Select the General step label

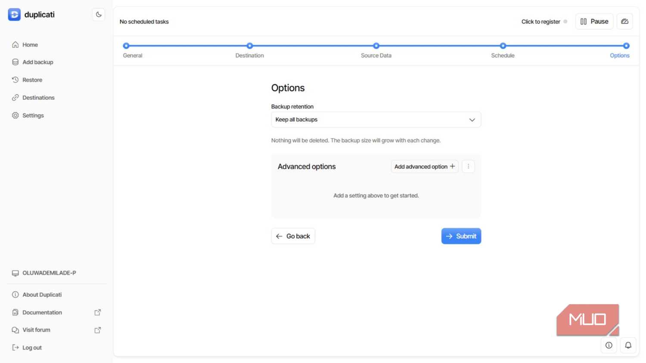pyautogui.click(x=133, y=55)
